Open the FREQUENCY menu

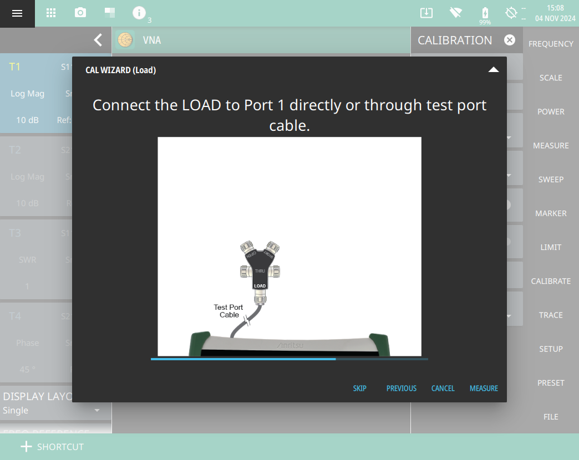pos(551,44)
